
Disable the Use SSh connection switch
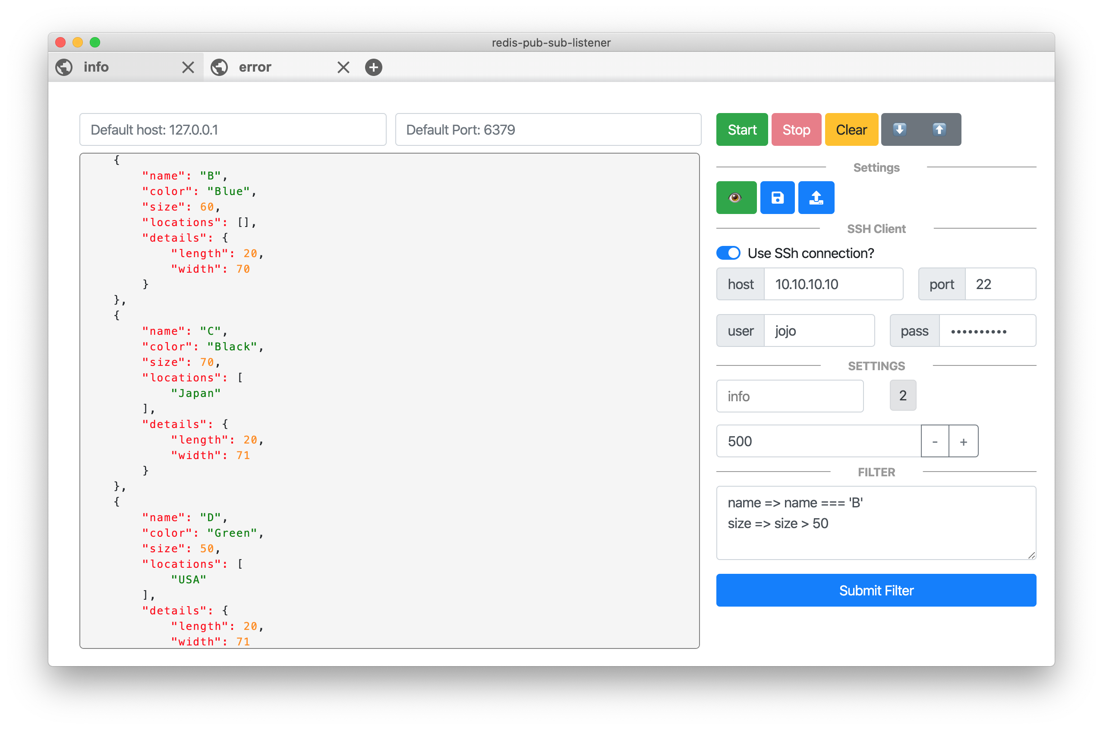(x=728, y=253)
